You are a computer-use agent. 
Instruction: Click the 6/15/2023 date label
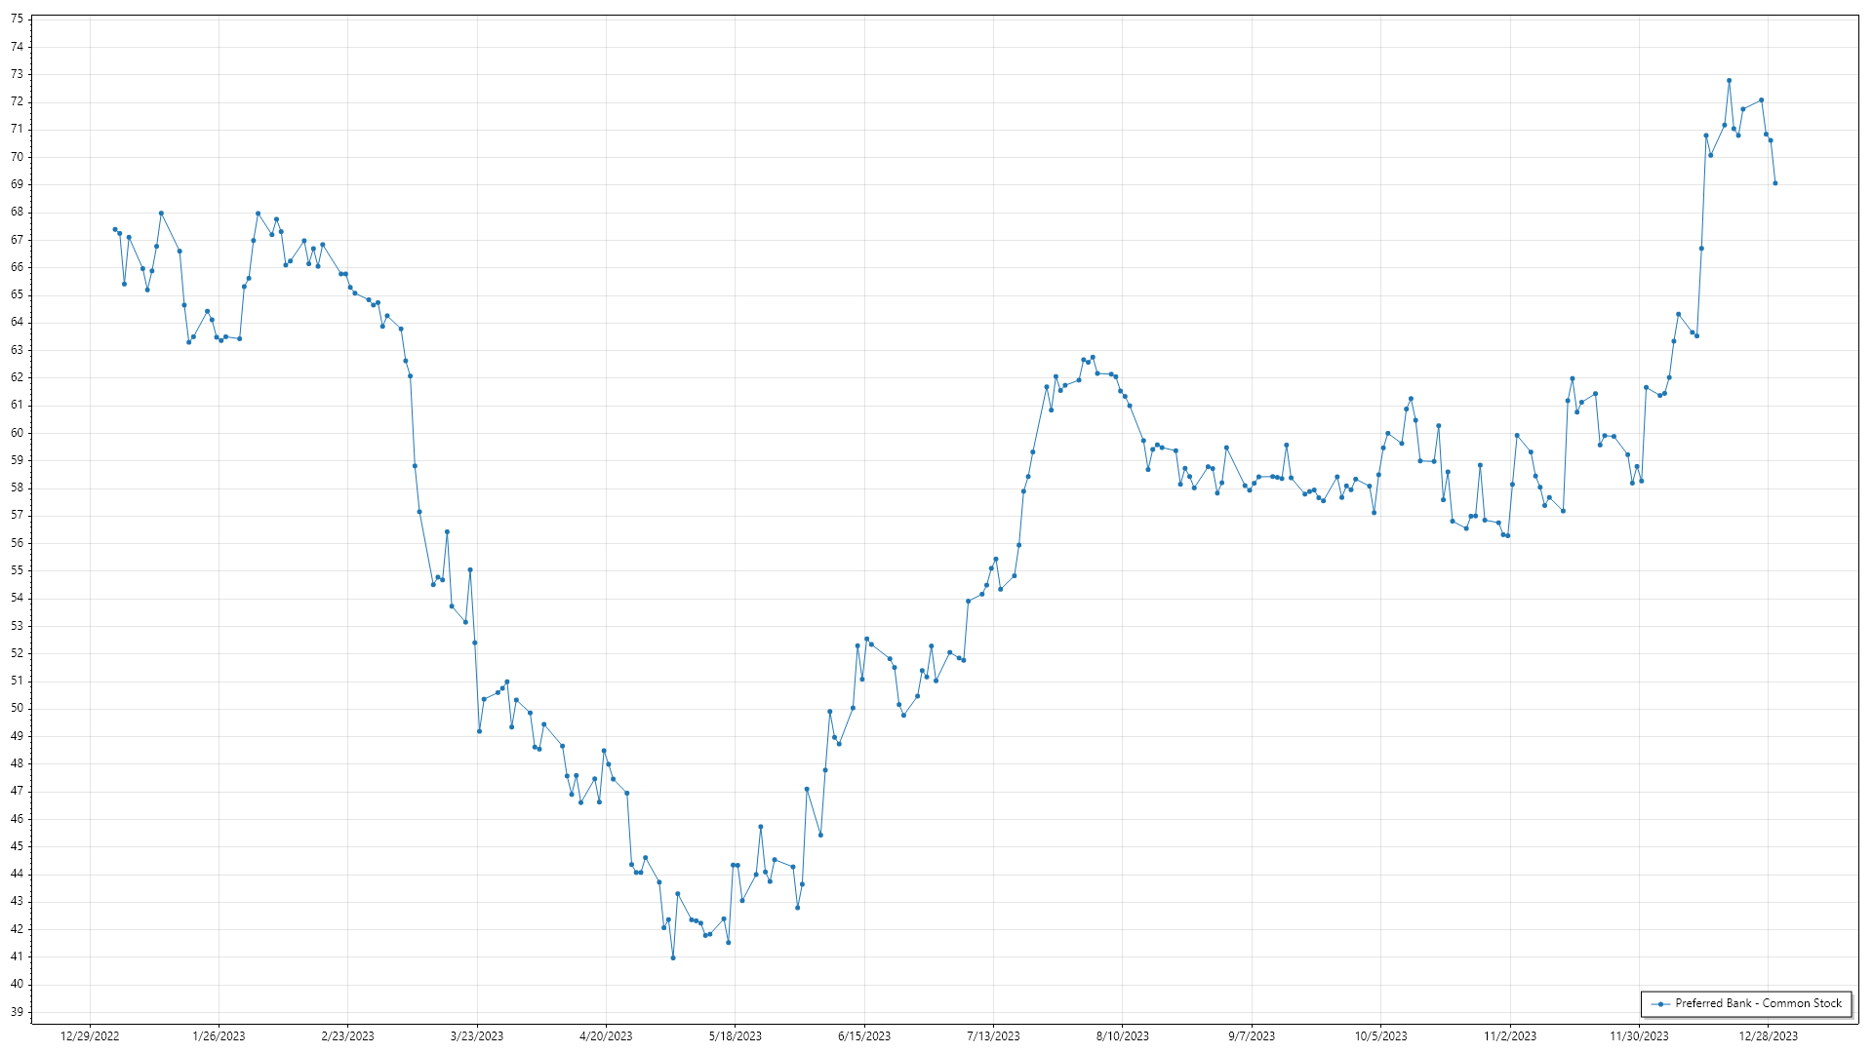(x=864, y=1036)
